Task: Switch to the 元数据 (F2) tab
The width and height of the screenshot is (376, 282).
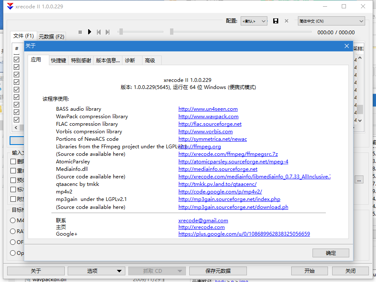Action: click(x=51, y=36)
